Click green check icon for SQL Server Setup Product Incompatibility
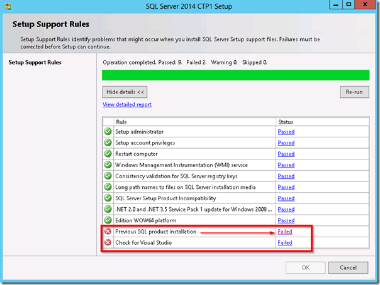Screen dimensions: 380x285 [x=108, y=198]
